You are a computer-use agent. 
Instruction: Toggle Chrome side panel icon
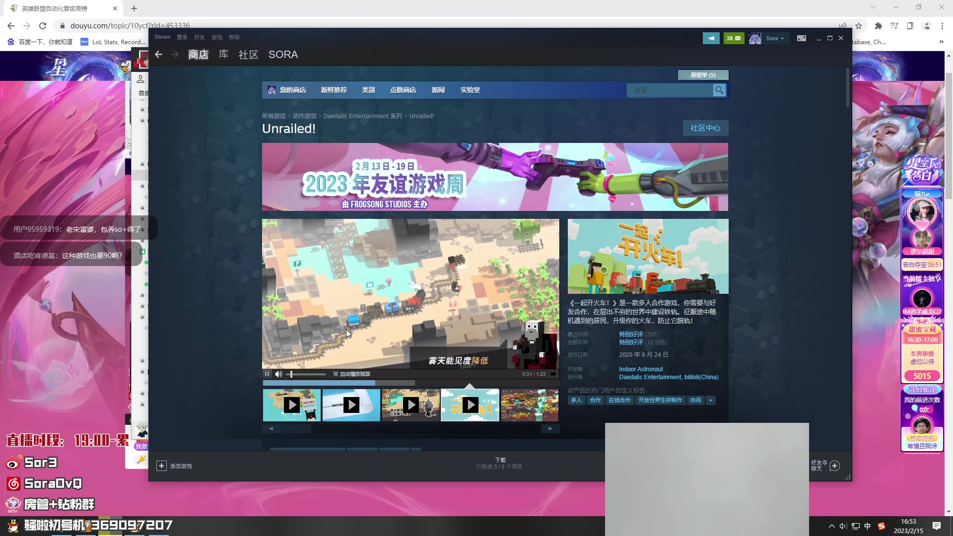point(910,26)
